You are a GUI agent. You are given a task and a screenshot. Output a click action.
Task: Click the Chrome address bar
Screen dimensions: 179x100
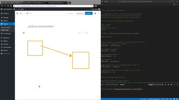pyautogui.click(x=53, y=6)
